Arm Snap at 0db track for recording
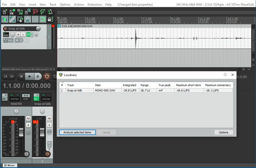The width and height of the screenshot is (256, 168). [x=5, y=29]
